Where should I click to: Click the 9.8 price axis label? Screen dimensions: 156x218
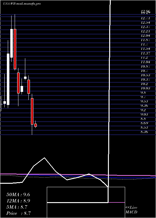pyautogui.click(x=144, y=92)
